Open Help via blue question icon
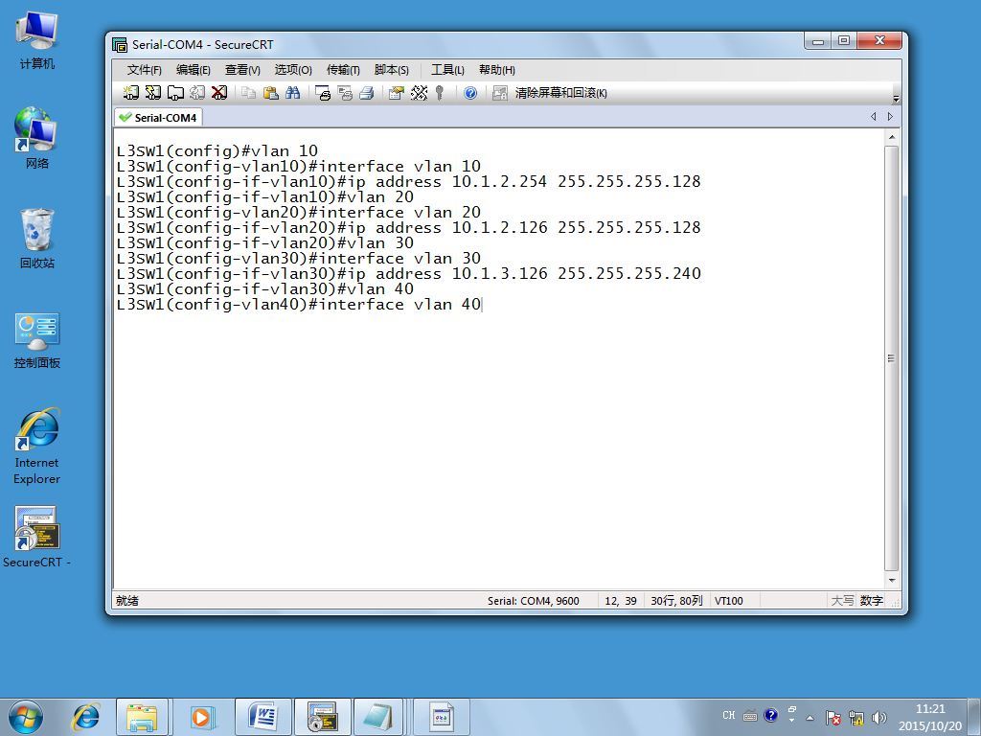981x736 pixels. coord(470,93)
